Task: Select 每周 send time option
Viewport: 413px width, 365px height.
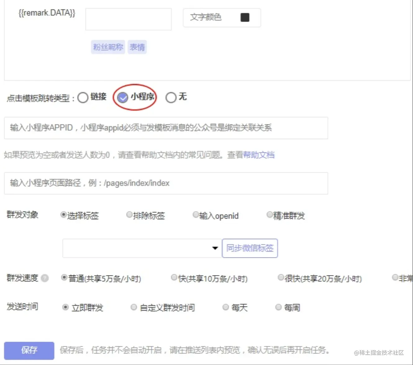Action: 278,307
